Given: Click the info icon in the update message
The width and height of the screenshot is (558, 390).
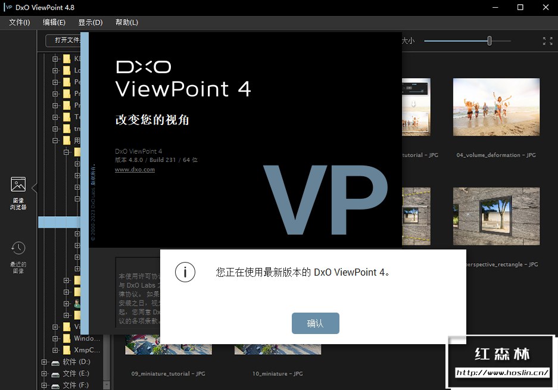Looking at the screenshot, I should (x=185, y=272).
